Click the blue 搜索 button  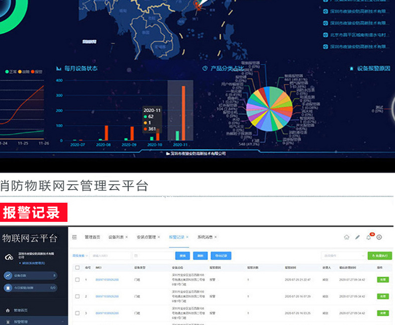point(182,256)
